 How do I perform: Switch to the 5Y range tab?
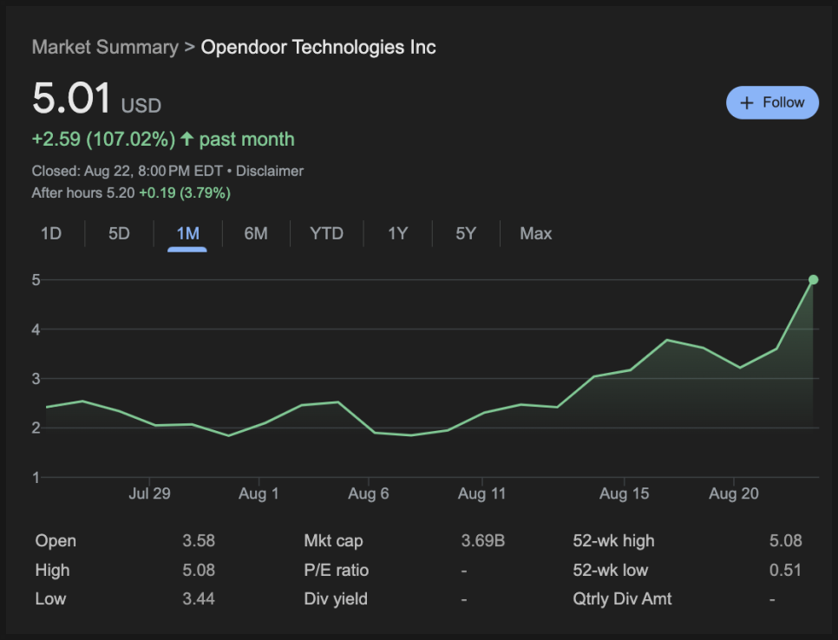point(466,233)
